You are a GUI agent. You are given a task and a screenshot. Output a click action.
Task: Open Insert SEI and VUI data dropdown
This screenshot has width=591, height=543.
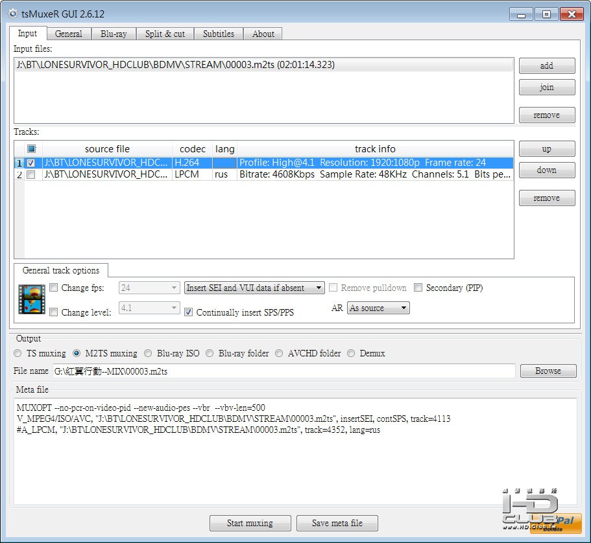point(254,288)
